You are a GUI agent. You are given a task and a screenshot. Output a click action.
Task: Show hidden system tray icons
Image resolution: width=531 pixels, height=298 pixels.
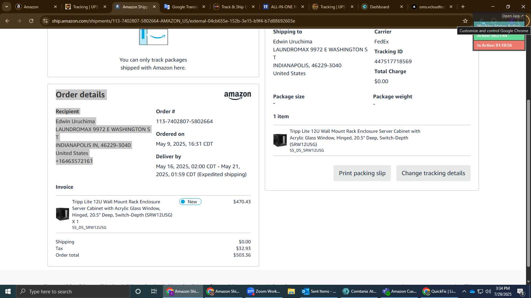(x=464, y=291)
